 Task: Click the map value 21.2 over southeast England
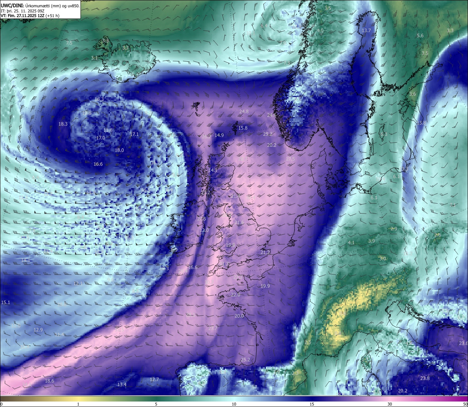click(x=265, y=252)
